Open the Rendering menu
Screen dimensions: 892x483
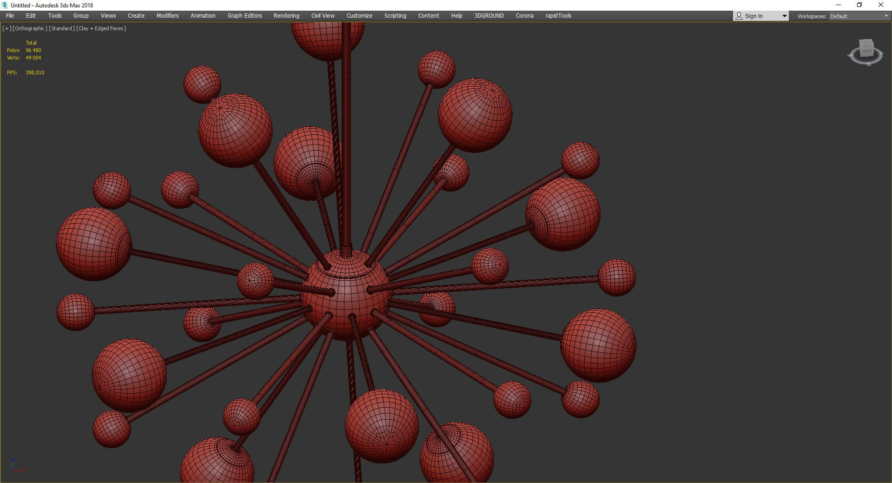click(x=286, y=16)
